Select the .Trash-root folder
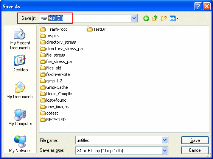The image size is (213, 159). [x=53, y=29]
